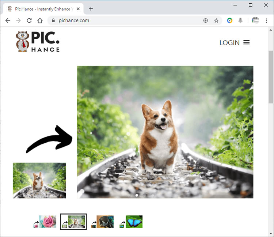
Task: Close the Pic.Hance tab
Action: [78, 9]
